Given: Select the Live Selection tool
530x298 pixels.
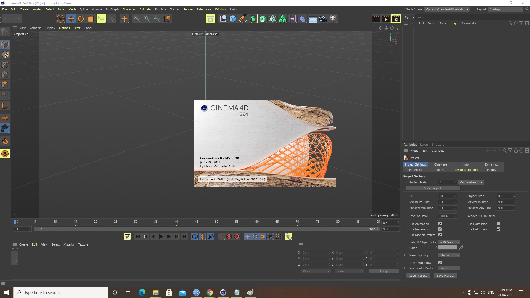Looking at the screenshot, I should [60, 19].
